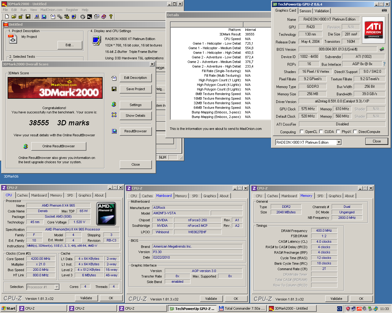Click the CS language indicator on taskbar
The image size is (392, 313).
click(339, 309)
